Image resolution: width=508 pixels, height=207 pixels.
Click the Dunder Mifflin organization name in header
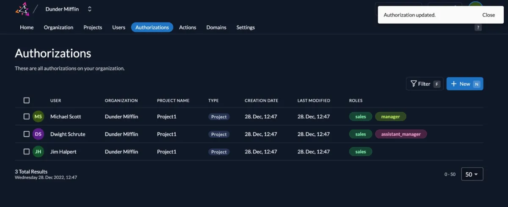[x=62, y=9]
